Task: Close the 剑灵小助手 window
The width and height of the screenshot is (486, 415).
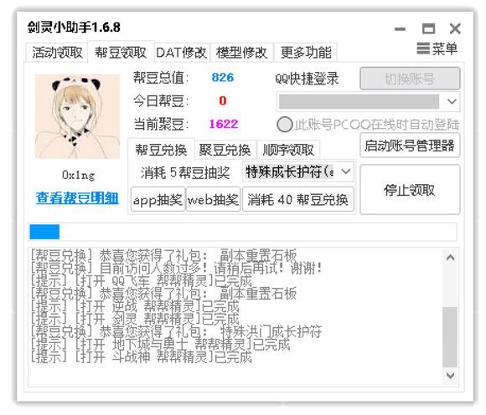Action: pos(455,28)
